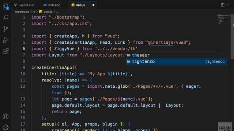The width and height of the screenshot is (234, 131).
Task: Click line number 12 in gutter
Action: click(23, 87)
